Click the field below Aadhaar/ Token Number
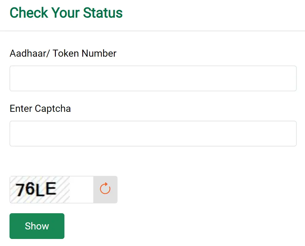 [153, 78]
